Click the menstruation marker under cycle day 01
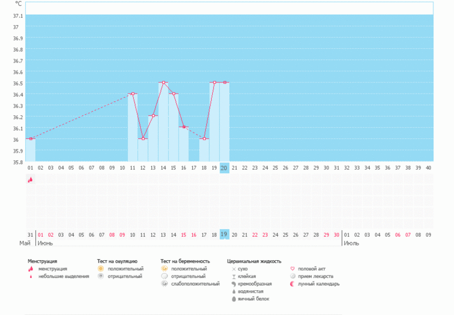This screenshot has width=454, height=315. (x=30, y=180)
